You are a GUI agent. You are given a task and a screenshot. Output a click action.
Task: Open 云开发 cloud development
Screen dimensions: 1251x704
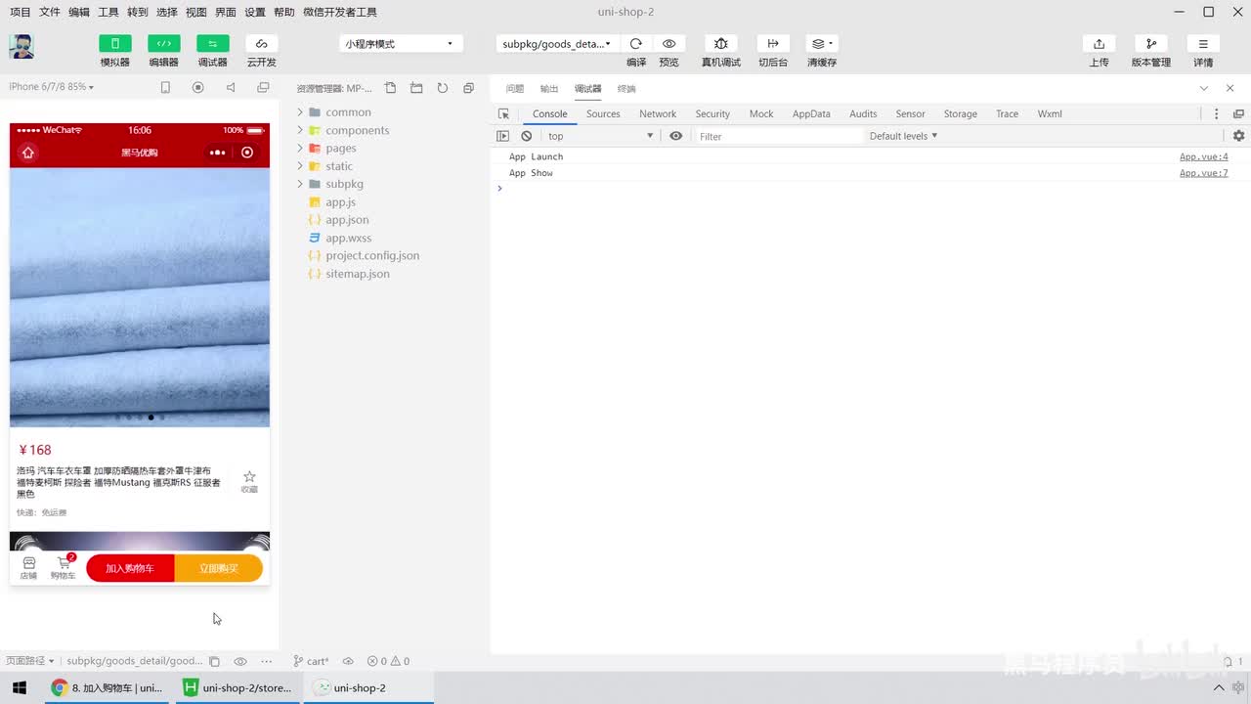pyautogui.click(x=261, y=44)
